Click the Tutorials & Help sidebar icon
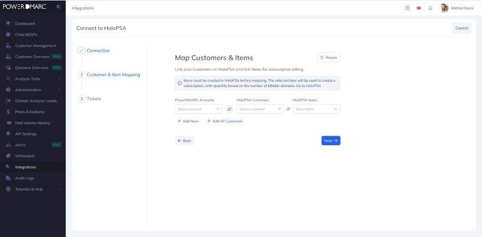This screenshot has width=482, height=237. (x=8, y=189)
